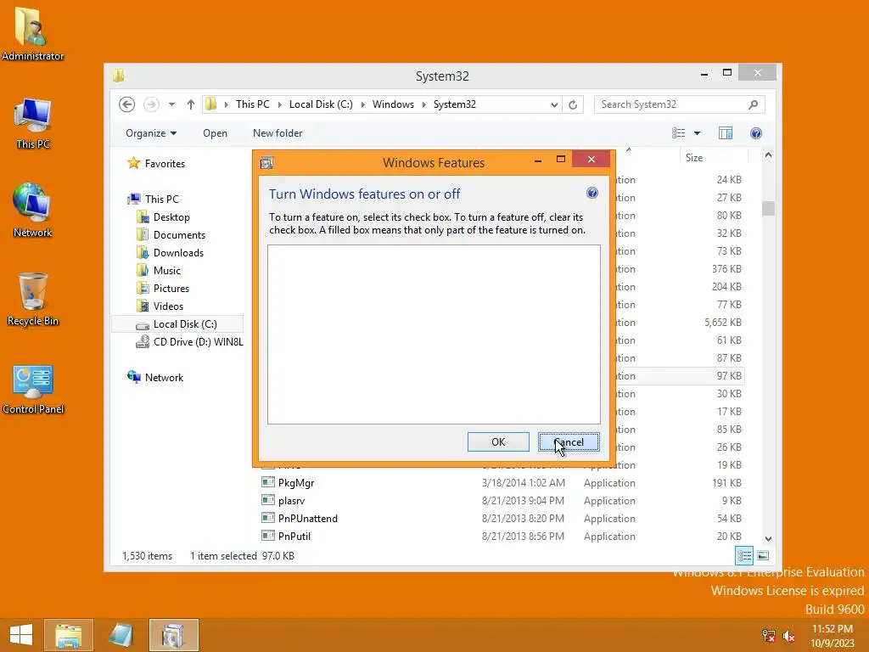Click the Explorer Back arrow button
Image resolution: width=869 pixels, height=652 pixels.
(x=127, y=104)
